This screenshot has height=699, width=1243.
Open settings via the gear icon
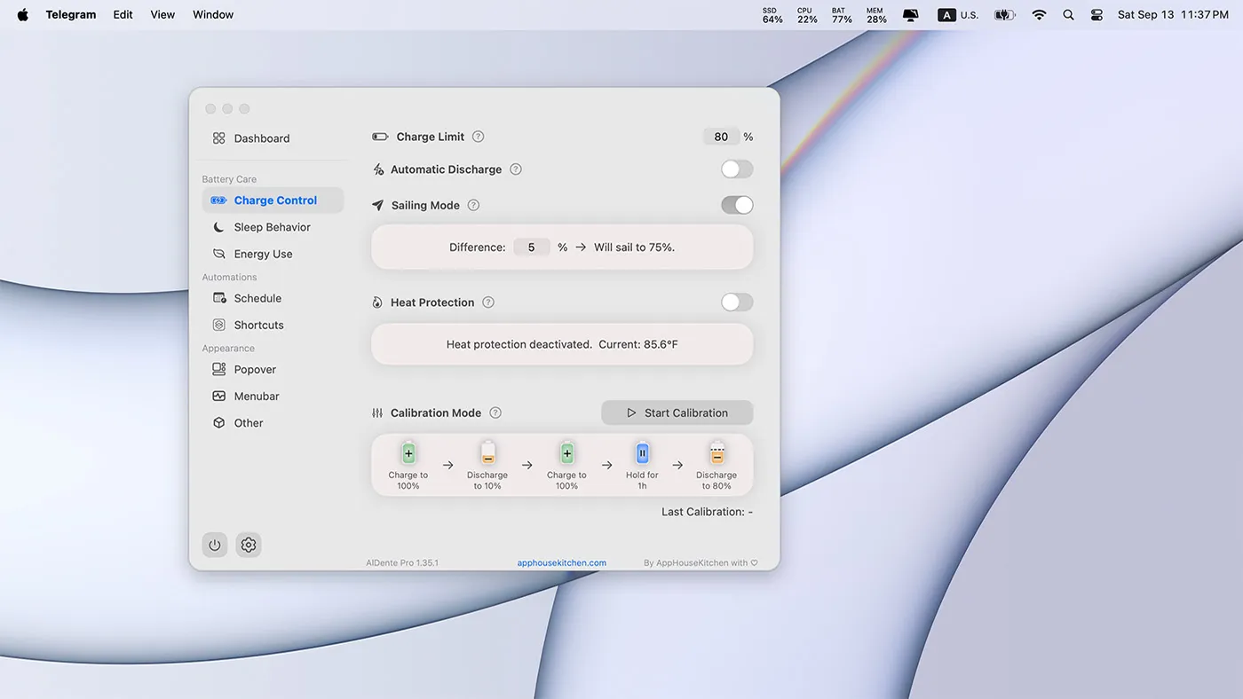[249, 545]
